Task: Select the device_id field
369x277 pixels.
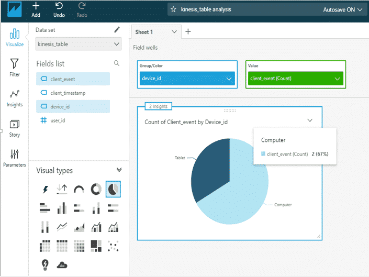Action: point(73,106)
